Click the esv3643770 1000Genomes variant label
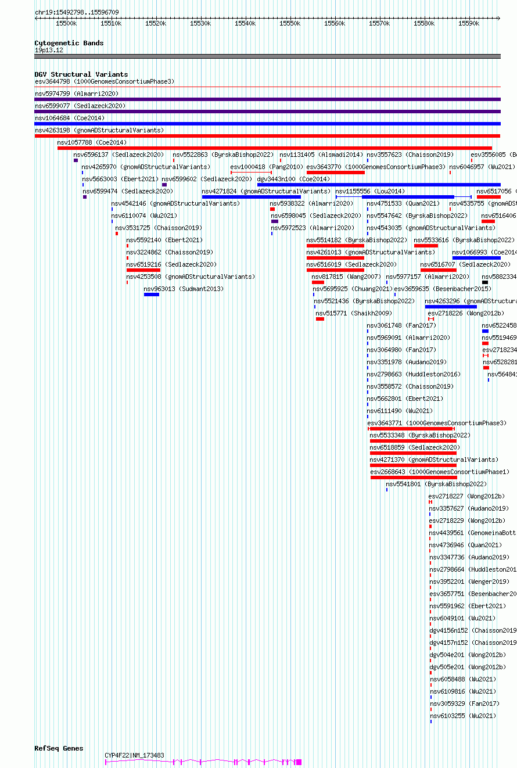The image size is (517, 768). point(376,167)
